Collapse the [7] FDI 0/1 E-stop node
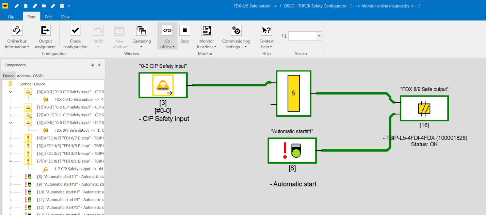The width and height of the screenshot is (486, 215). (11, 161)
